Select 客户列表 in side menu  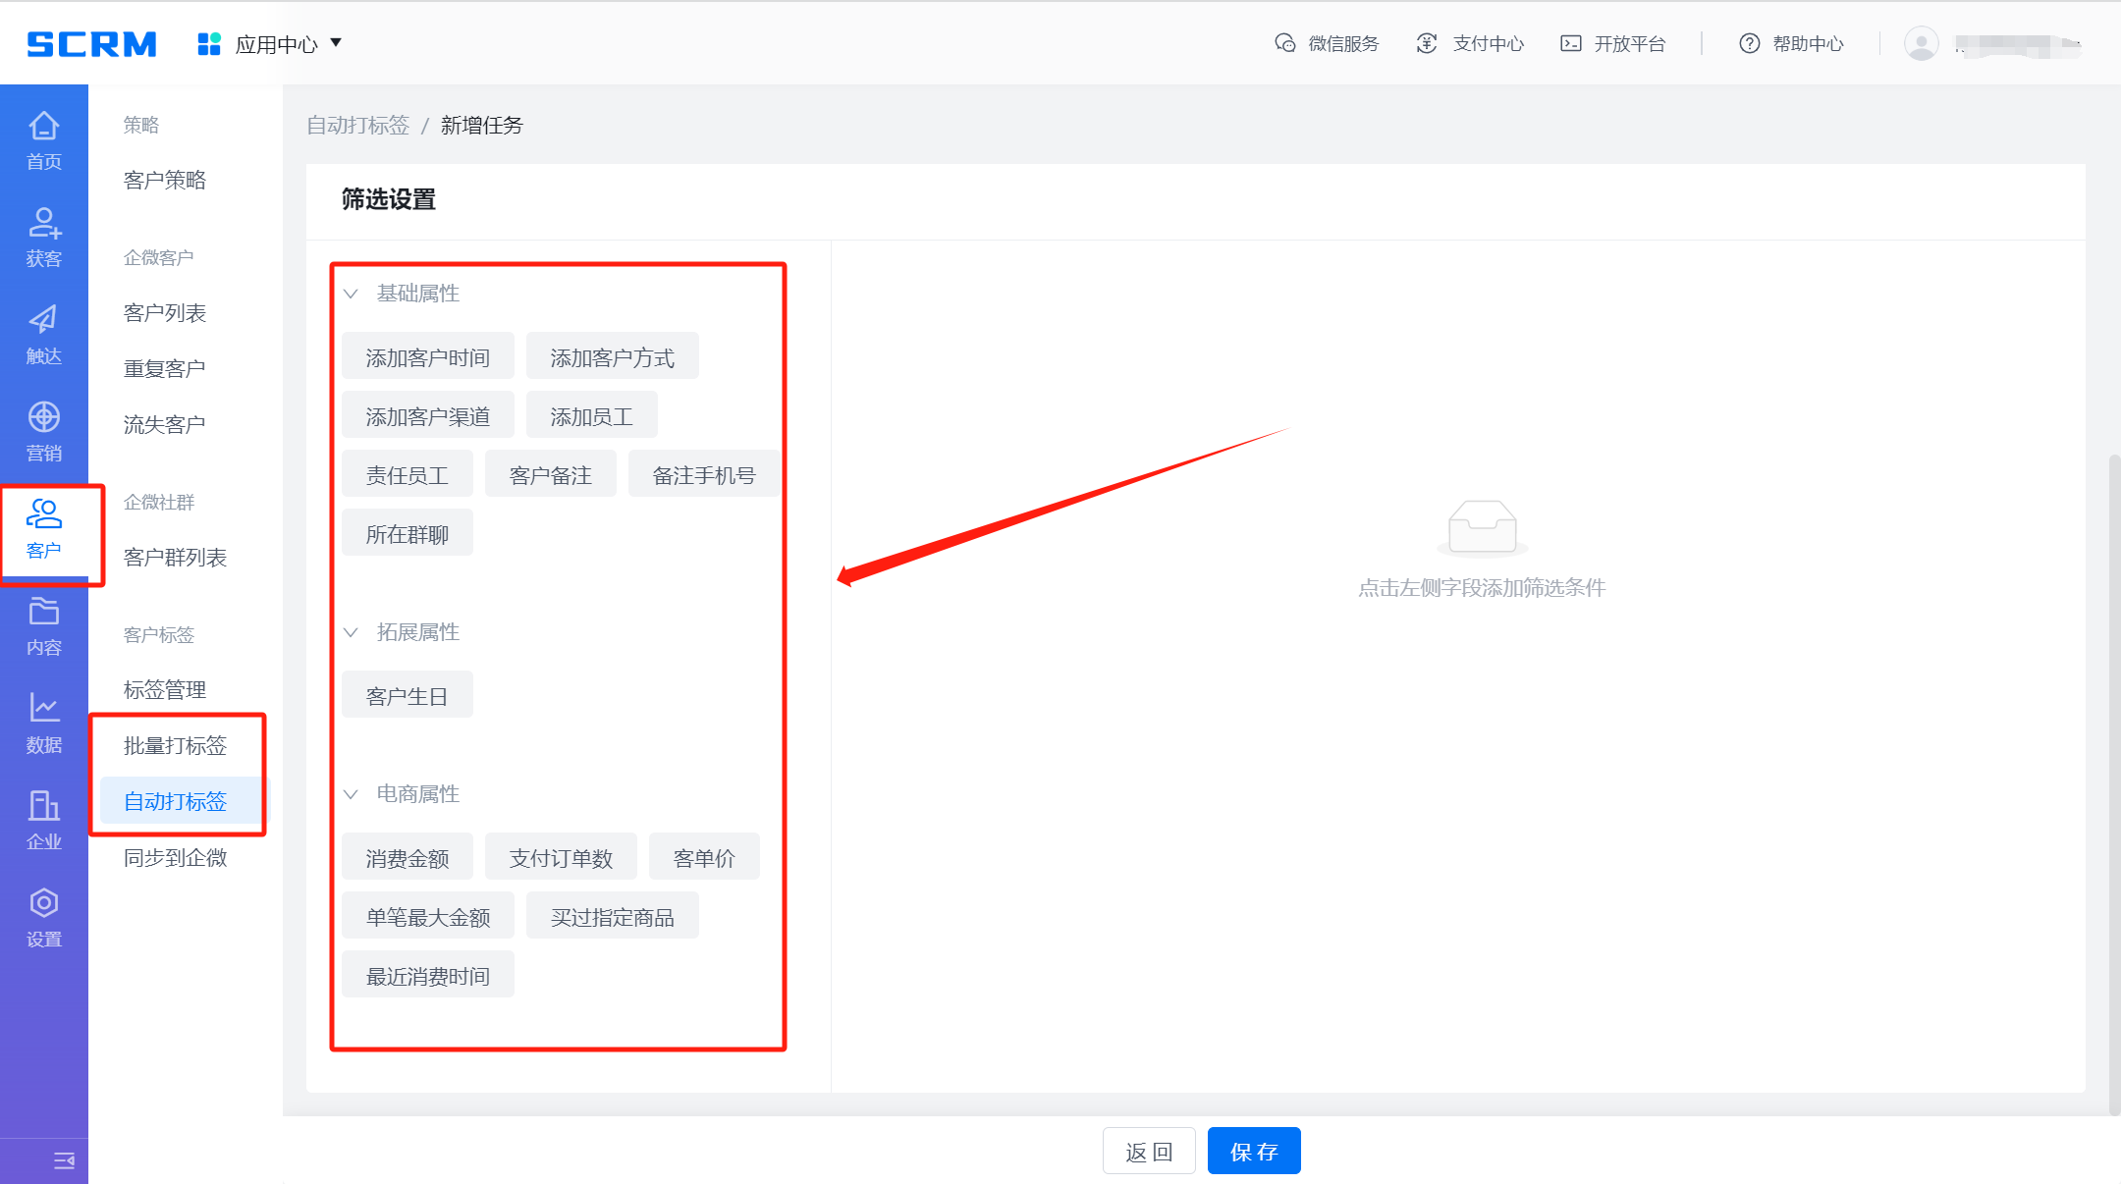(165, 312)
